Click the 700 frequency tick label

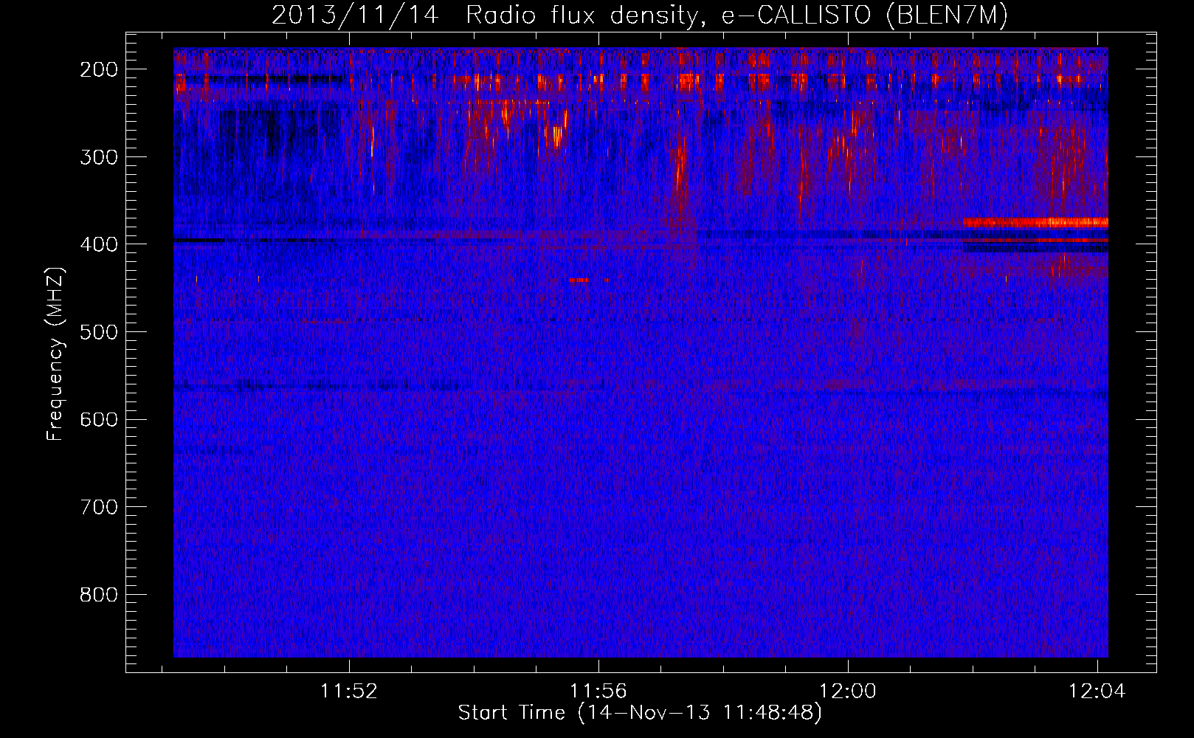pyautogui.click(x=99, y=507)
